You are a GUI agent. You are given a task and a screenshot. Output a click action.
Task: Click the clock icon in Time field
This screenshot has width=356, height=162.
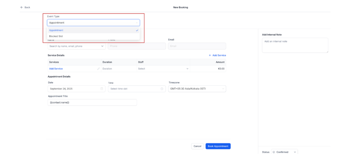(x=162, y=89)
